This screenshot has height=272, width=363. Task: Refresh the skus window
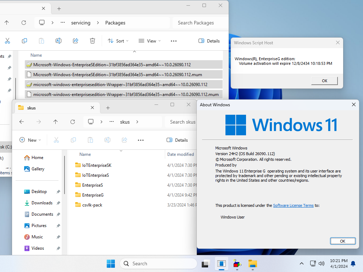pos(73,122)
